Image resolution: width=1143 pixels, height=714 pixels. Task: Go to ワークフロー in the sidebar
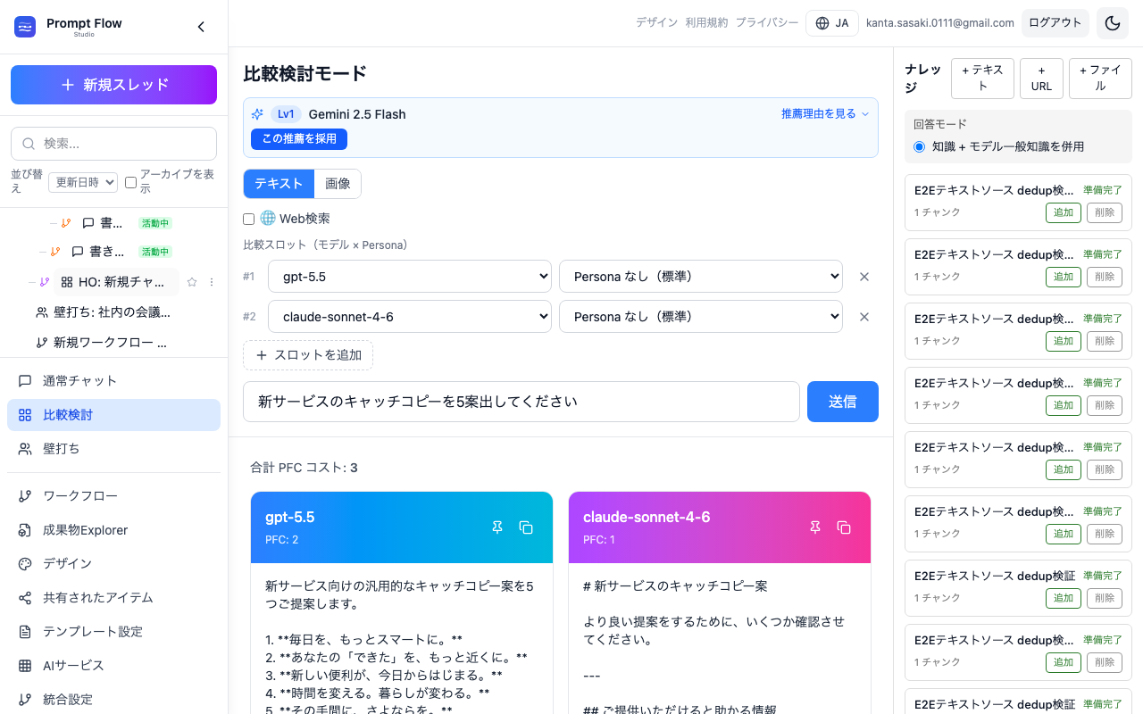(113, 496)
